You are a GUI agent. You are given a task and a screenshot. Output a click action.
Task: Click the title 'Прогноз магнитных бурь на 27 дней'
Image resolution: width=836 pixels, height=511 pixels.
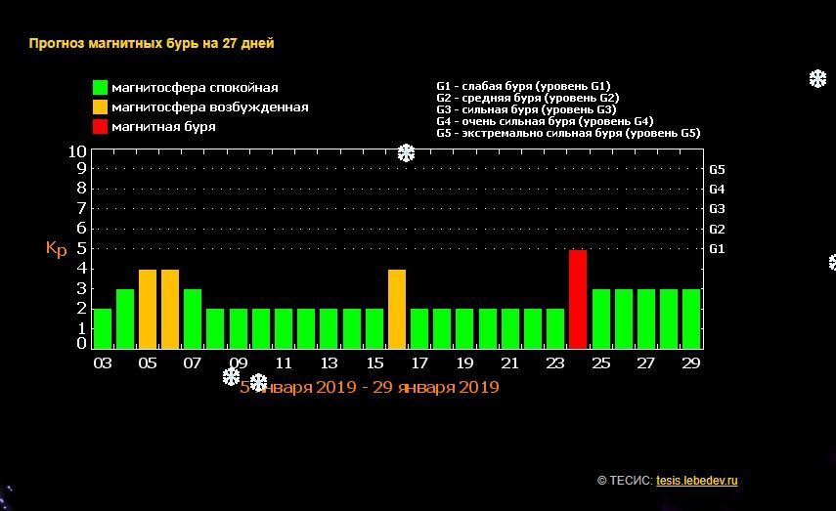pyautogui.click(x=152, y=44)
